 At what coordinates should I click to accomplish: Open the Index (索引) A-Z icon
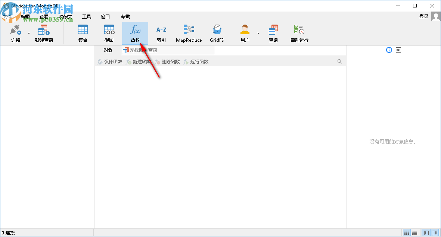pyautogui.click(x=161, y=30)
